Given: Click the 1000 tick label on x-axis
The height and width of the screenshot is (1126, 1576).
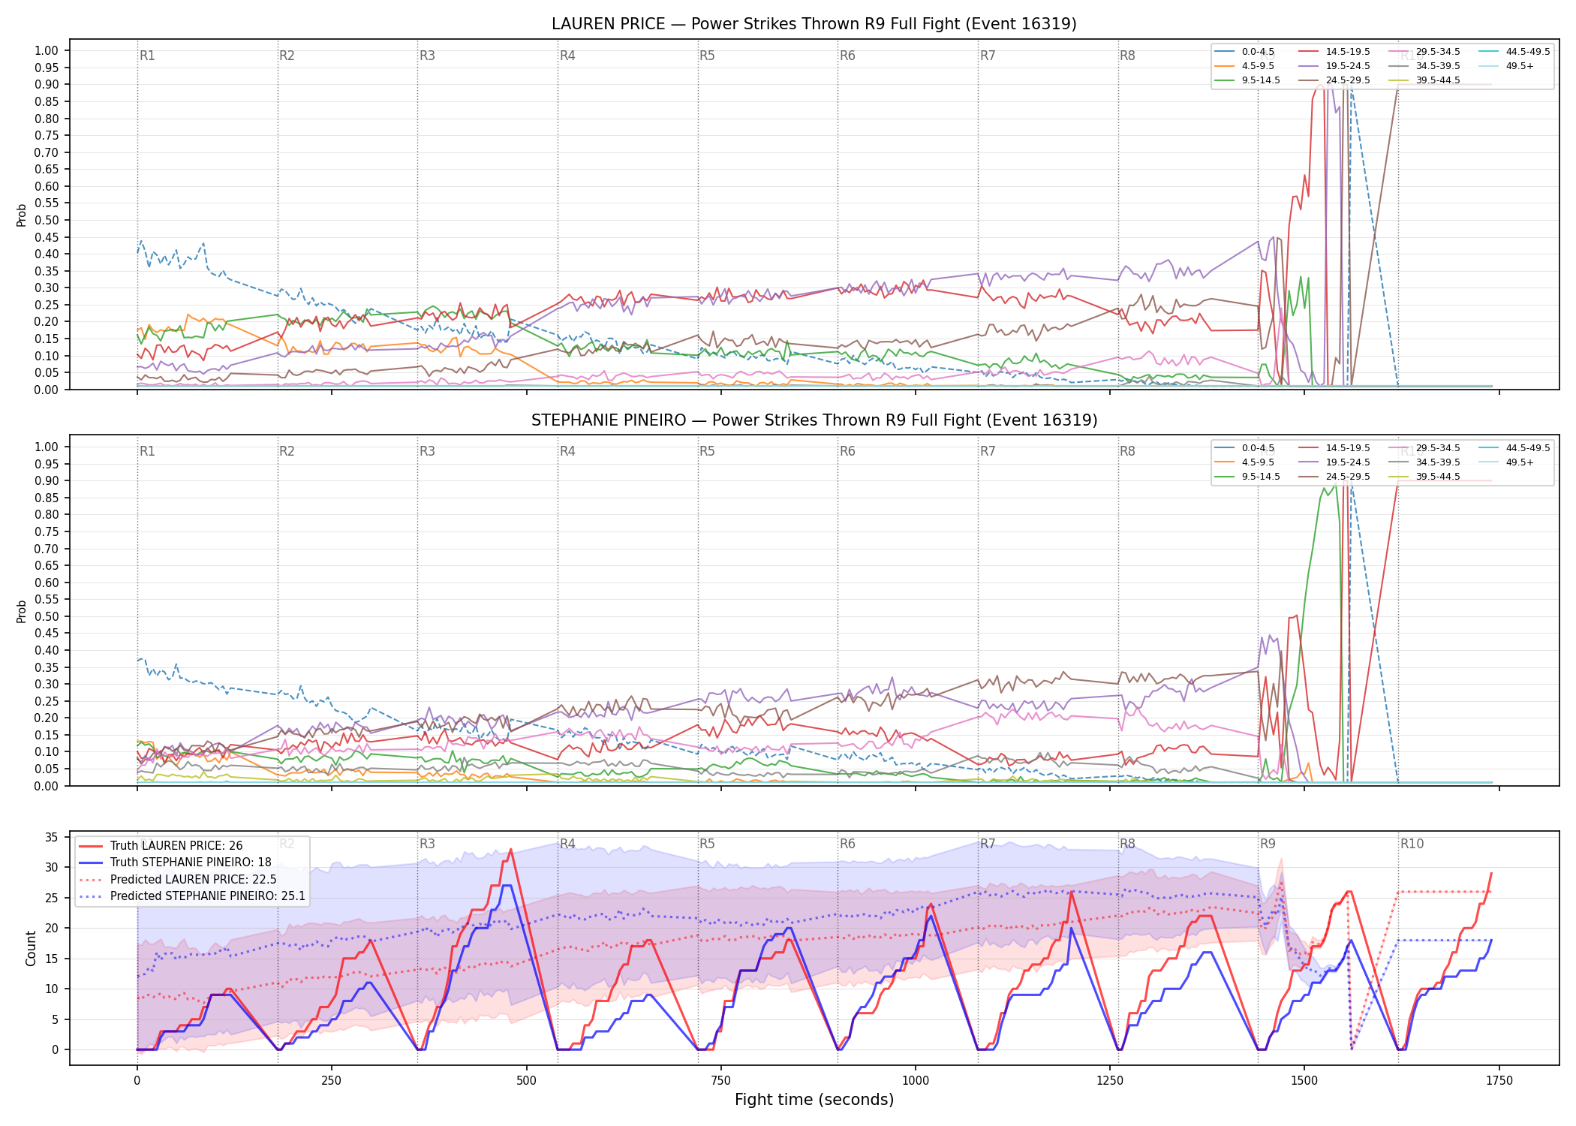Looking at the screenshot, I should coord(915,1081).
